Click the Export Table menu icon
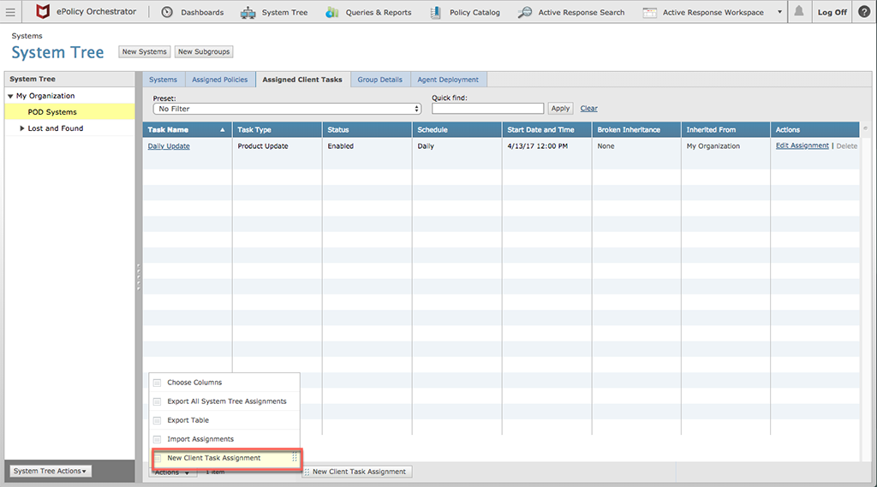 pyautogui.click(x=158, y=420)
